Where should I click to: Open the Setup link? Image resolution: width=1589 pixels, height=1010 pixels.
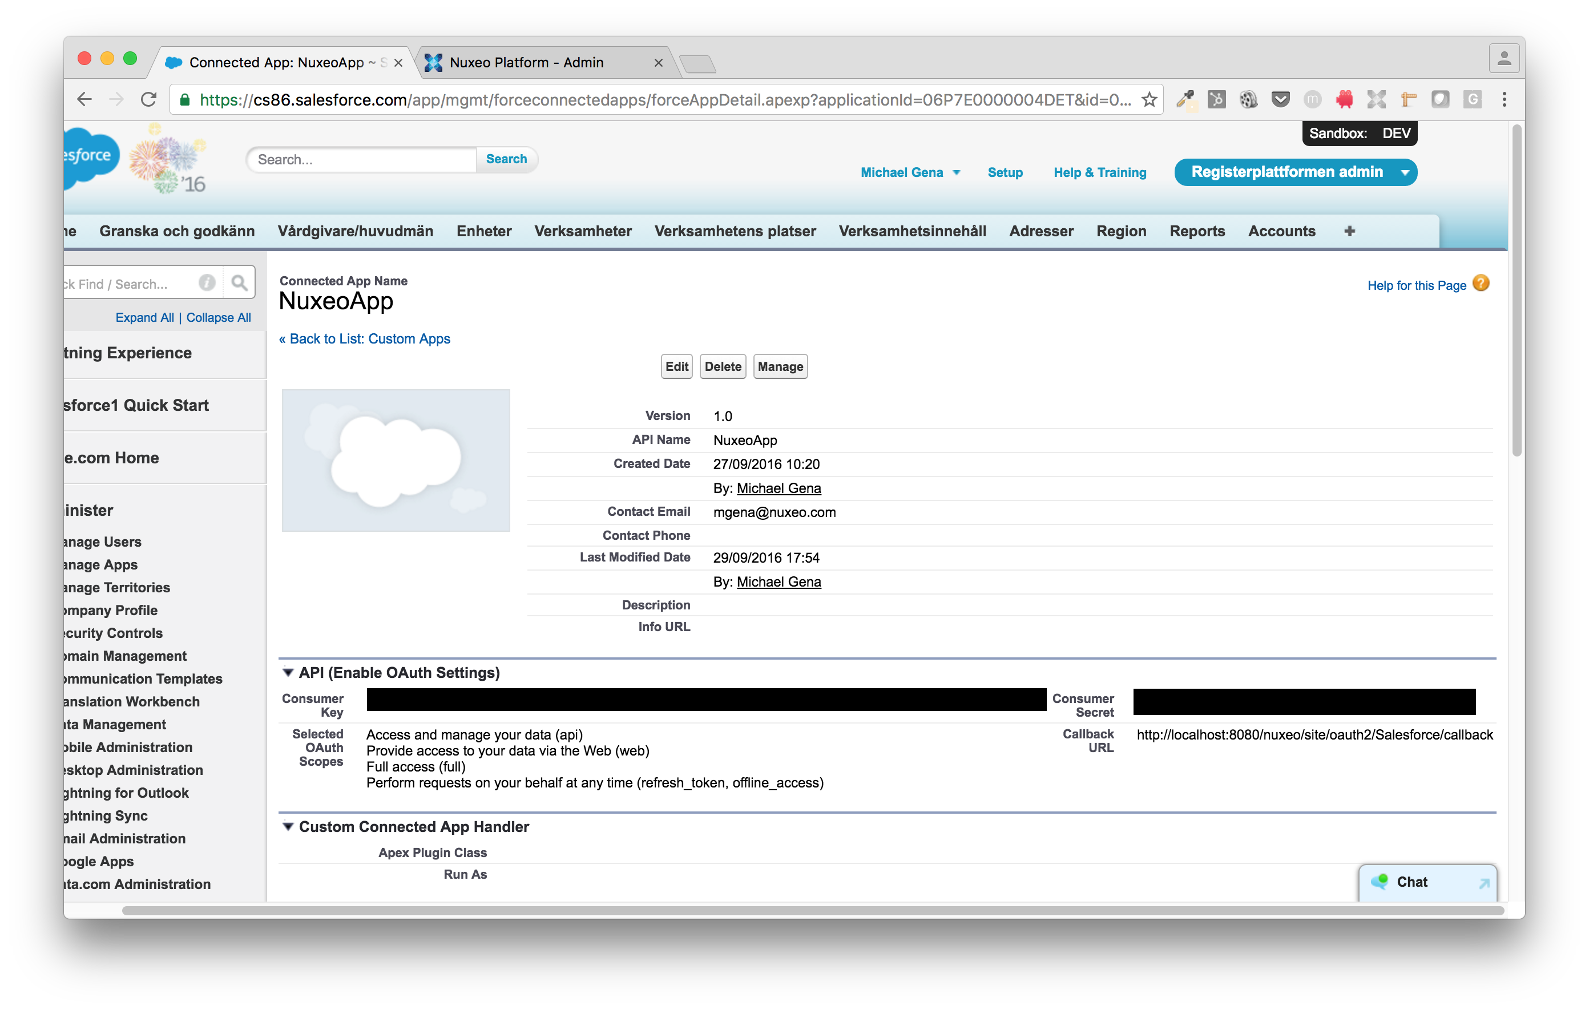[1005, 172]
